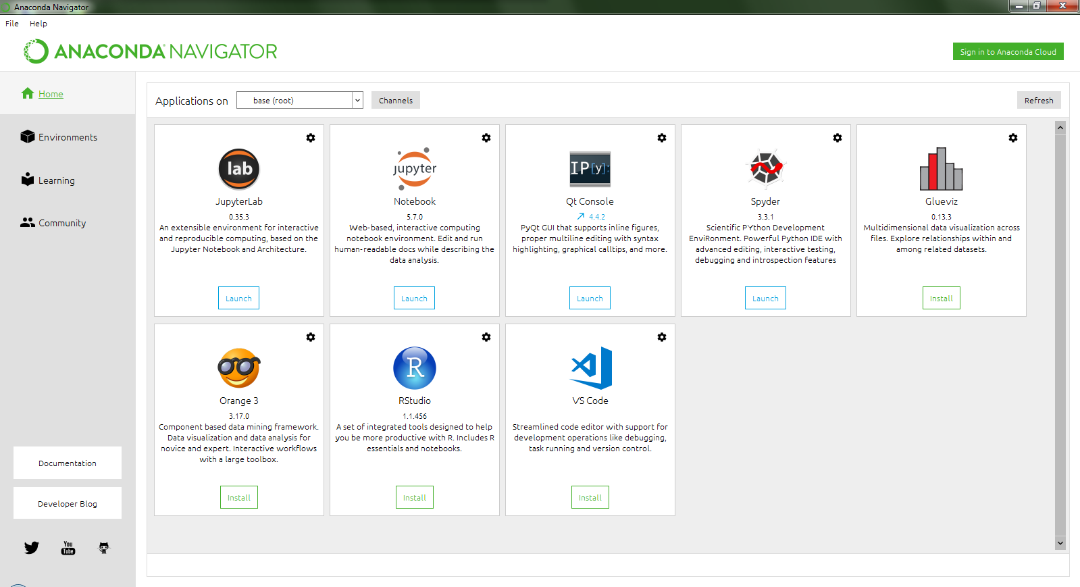This screenshot has width=1080, height=587.
Task: Open Anaconda YouTube channel icon
Action: 68,548
